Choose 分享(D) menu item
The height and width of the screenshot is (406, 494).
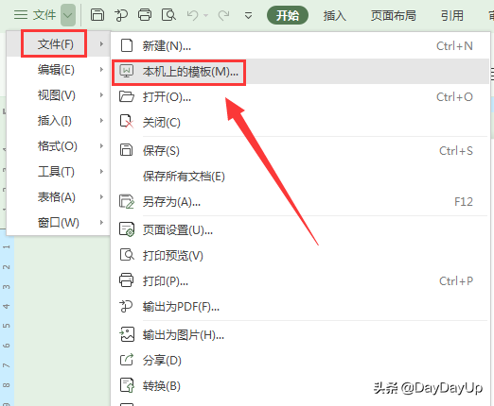click(x=300, y=361)
